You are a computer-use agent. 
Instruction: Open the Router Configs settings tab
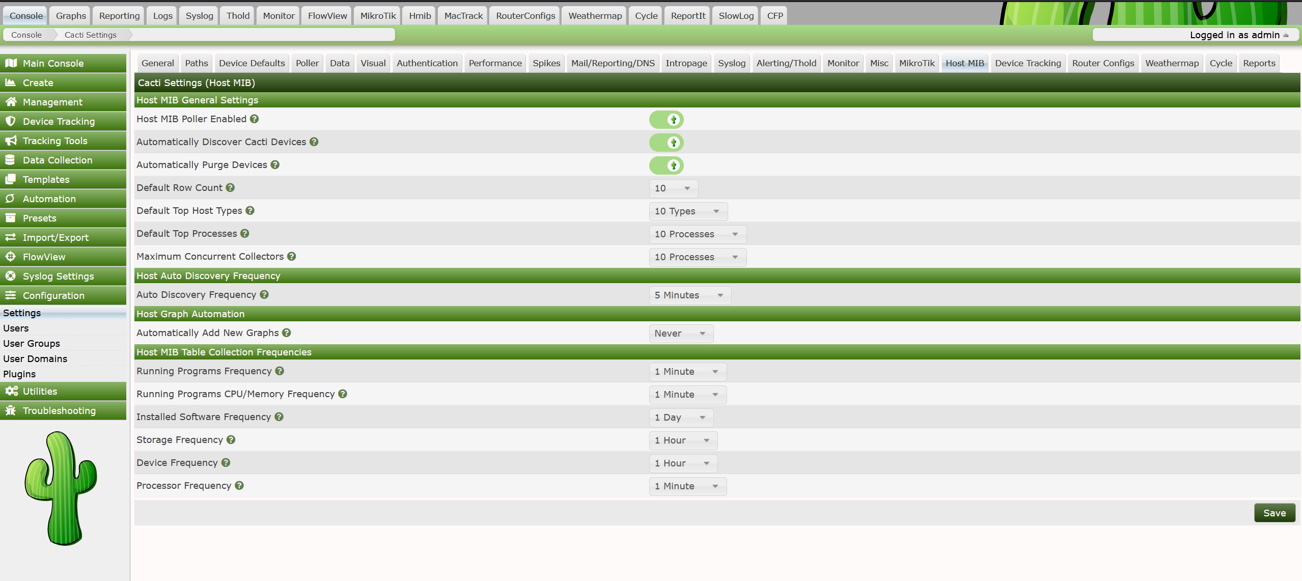tap(1103, 63)
